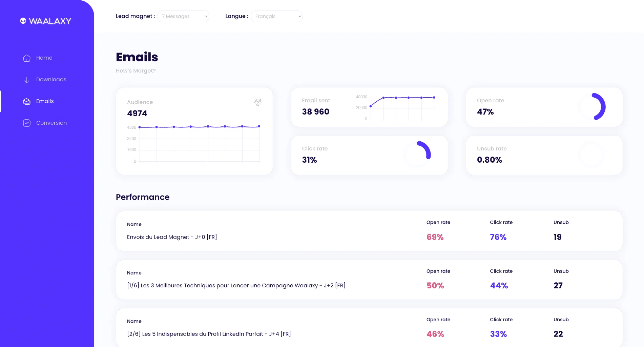Click the Home house icon in sidebar
Image resolution: width=644 pixels, height=347 pixels.
tap(27, 58)
